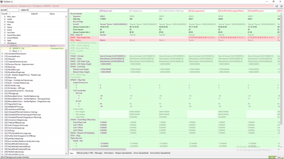Expand the Soul Gem node
284x159 pixels.
5,32
